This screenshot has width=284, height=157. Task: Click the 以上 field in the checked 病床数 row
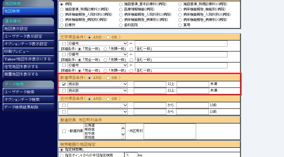[x=150, y=84]
